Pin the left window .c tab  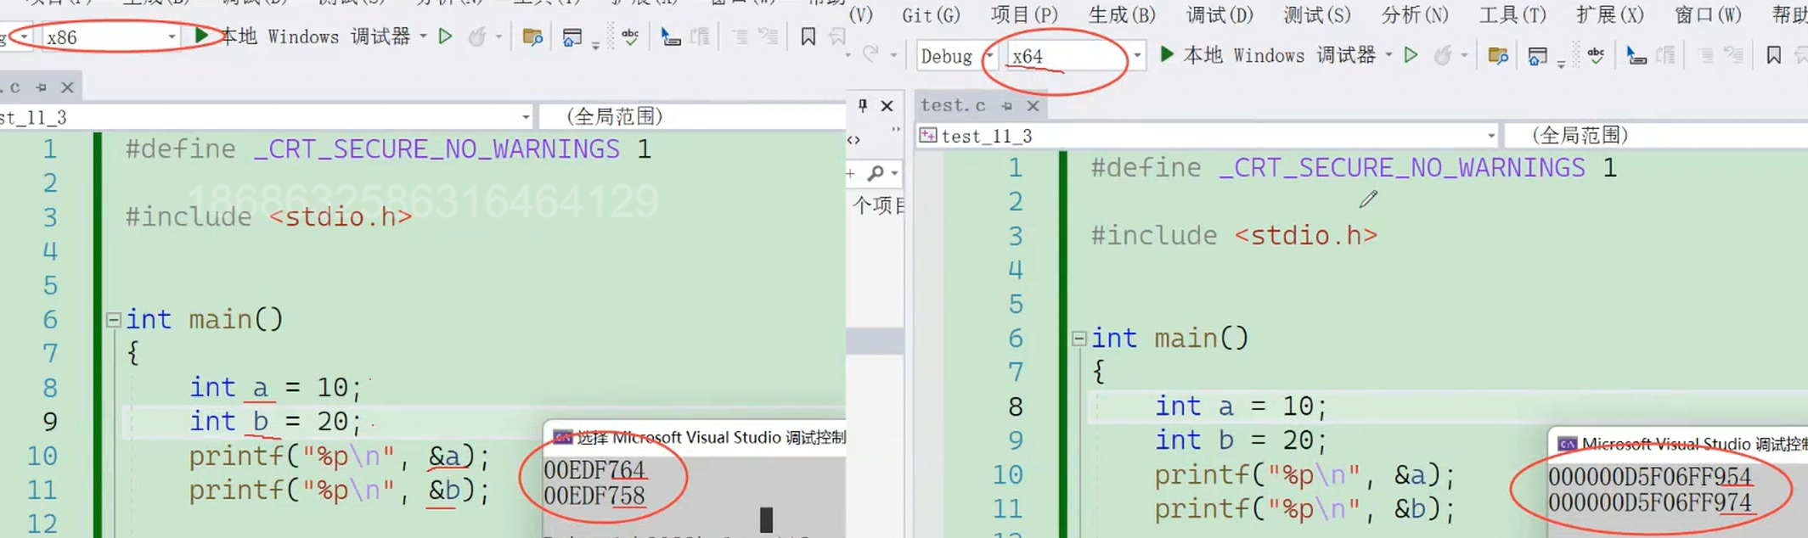coord(41,87)
